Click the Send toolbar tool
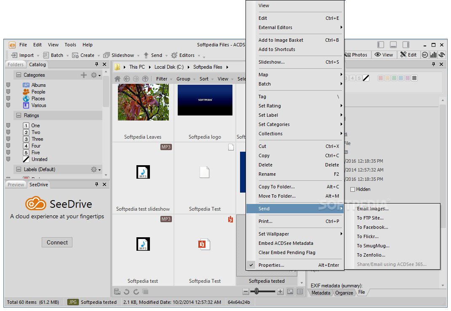Screen dimensions: 451x311 [153, 55]
